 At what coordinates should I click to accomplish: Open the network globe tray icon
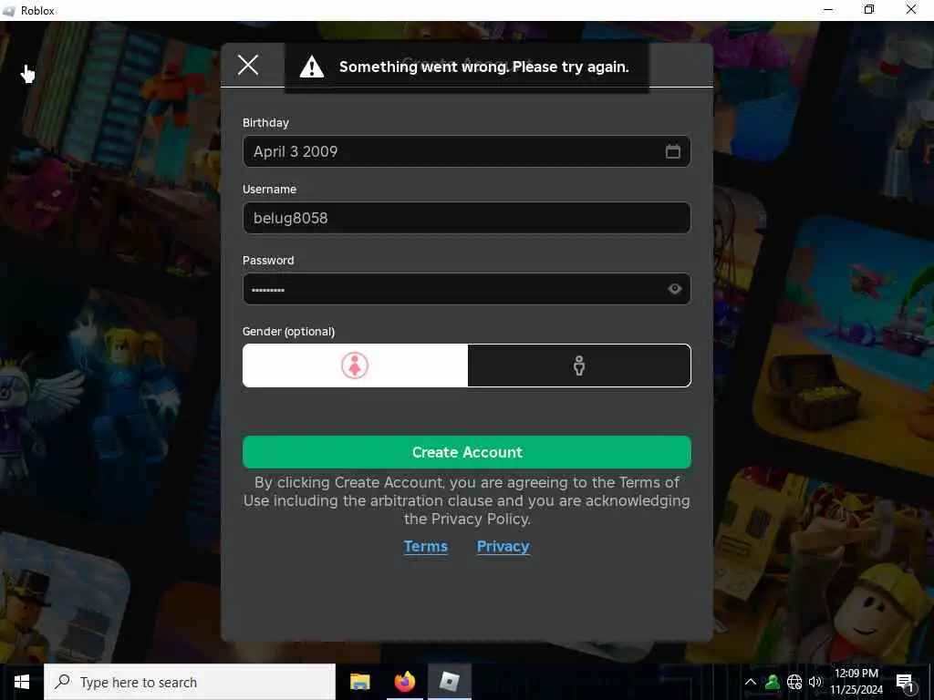(794, 682)
